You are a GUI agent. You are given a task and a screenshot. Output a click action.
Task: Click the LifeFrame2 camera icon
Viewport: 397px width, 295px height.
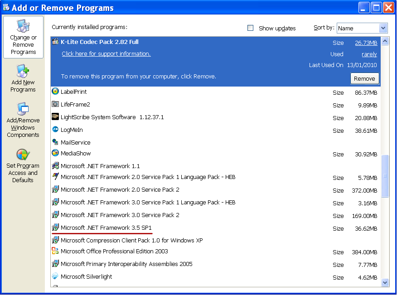(x=55, y=104)
